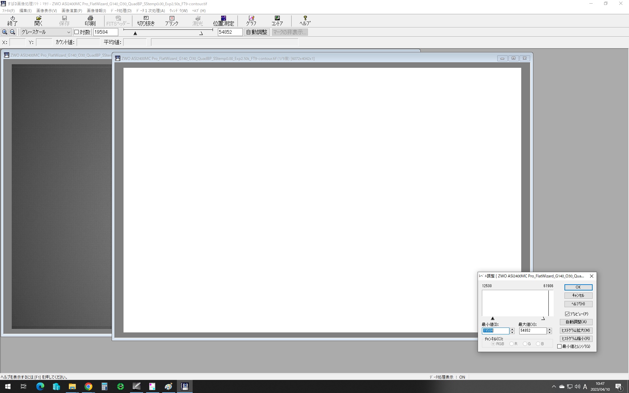
Task: Click the 最小値 input field in dialog
Action: (x=495, y=331)
